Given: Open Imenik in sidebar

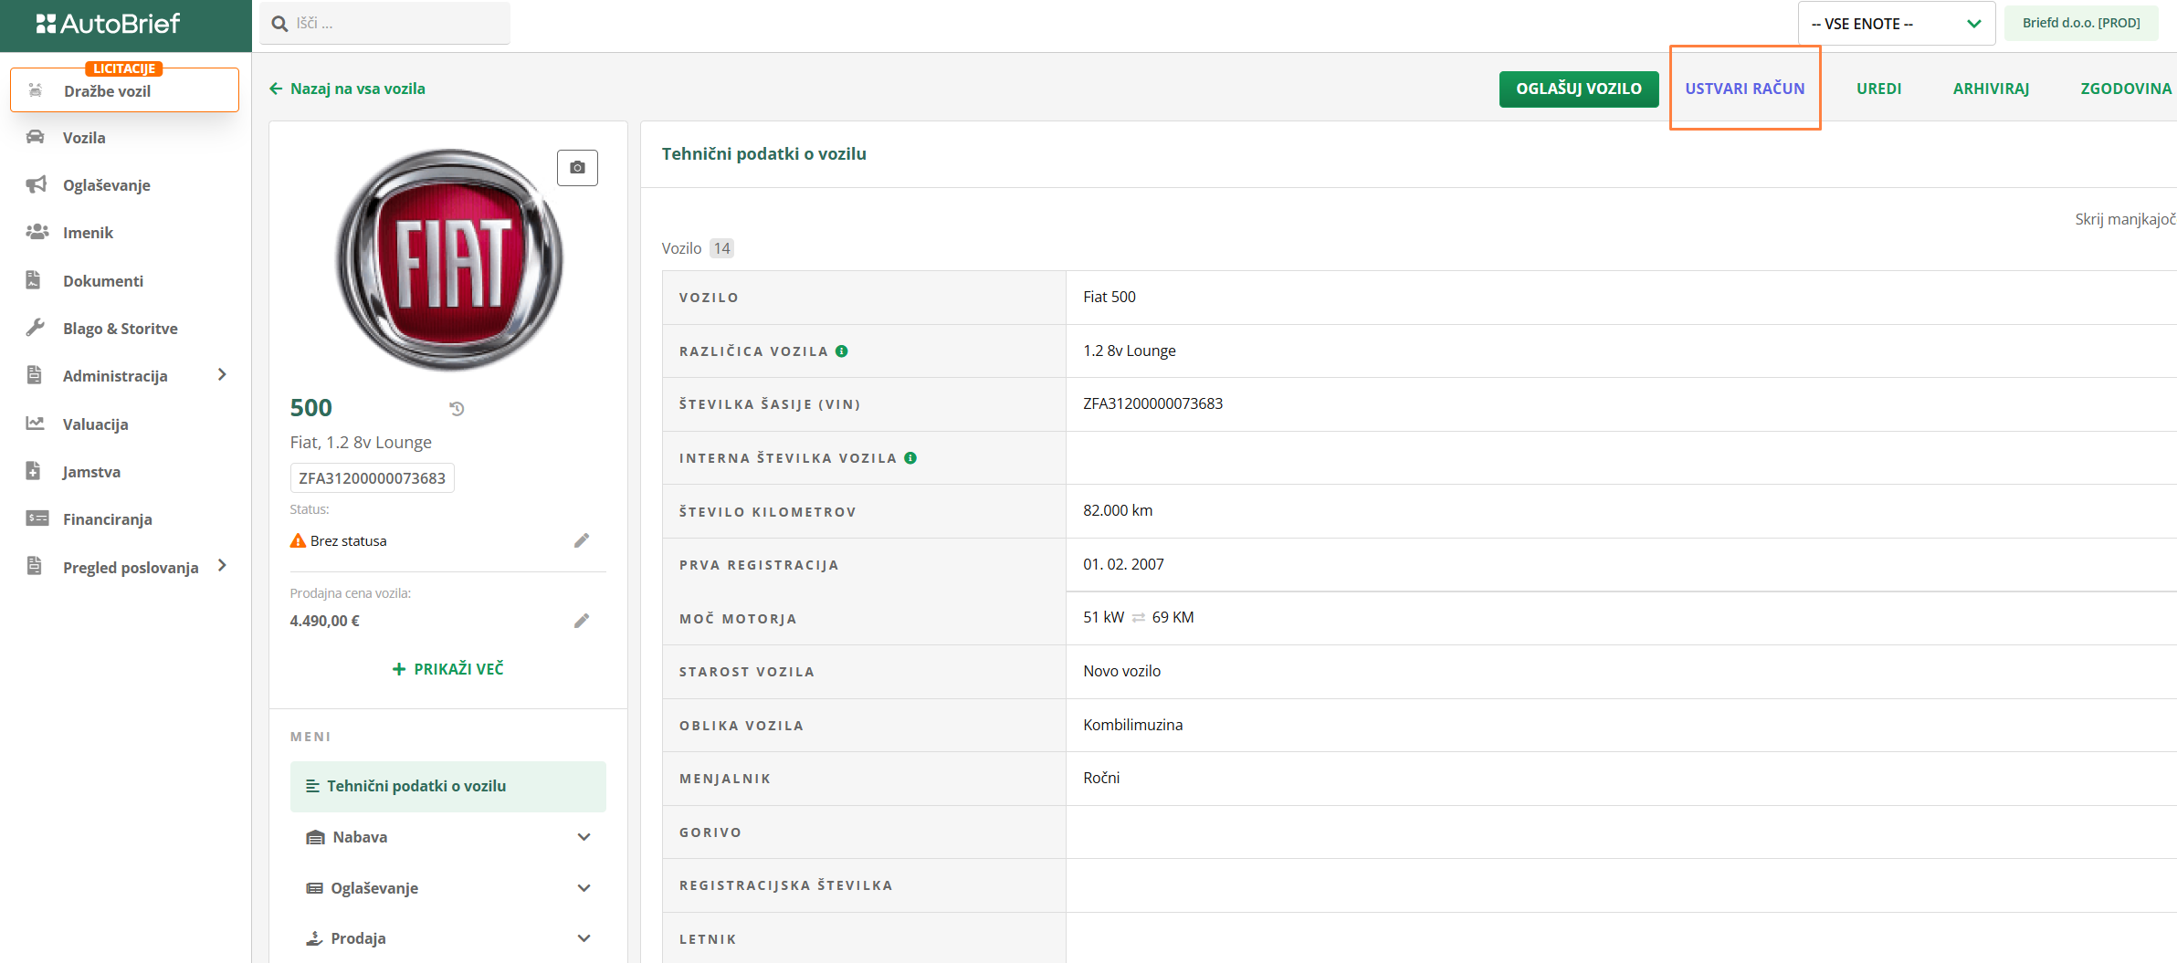Looking at the screenshot, I should click(88, 233).
